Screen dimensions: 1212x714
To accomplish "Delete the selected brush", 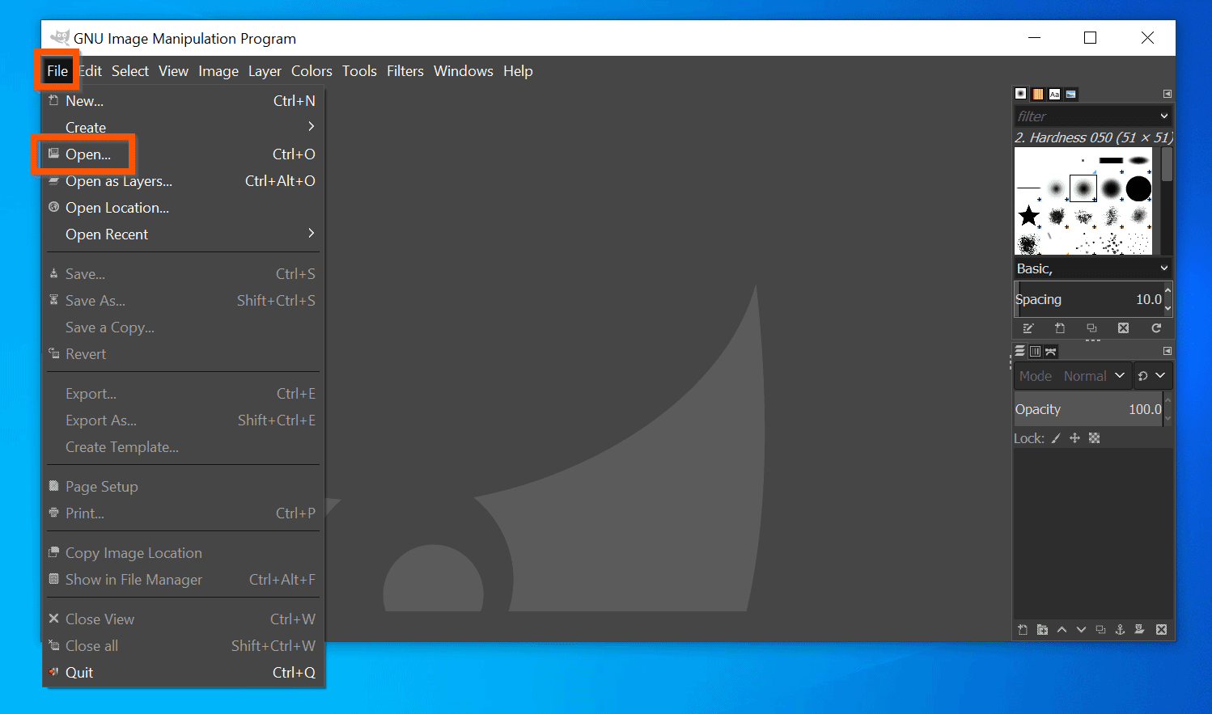I will (1123, 328).
